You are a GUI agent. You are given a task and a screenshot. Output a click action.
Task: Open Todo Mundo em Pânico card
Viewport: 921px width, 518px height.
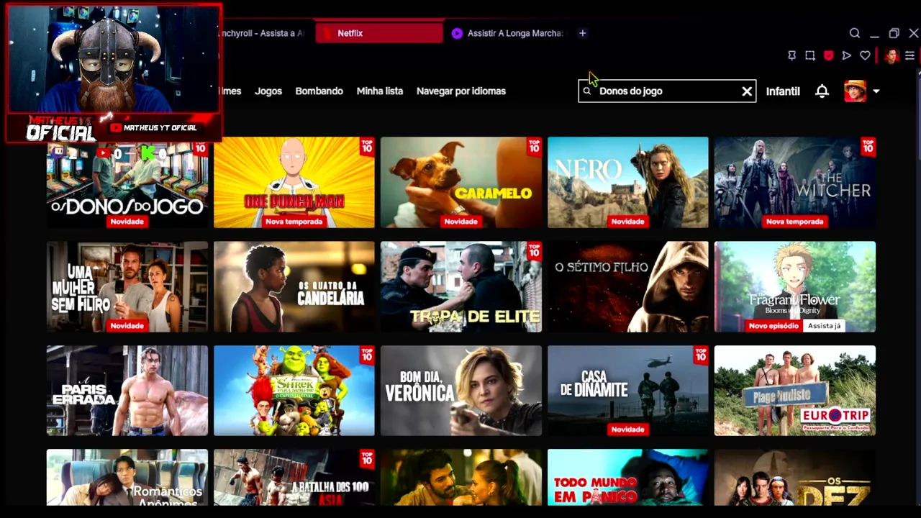coord(628,478)
